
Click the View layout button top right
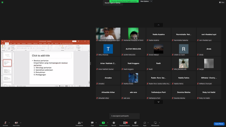click(222, 2)
